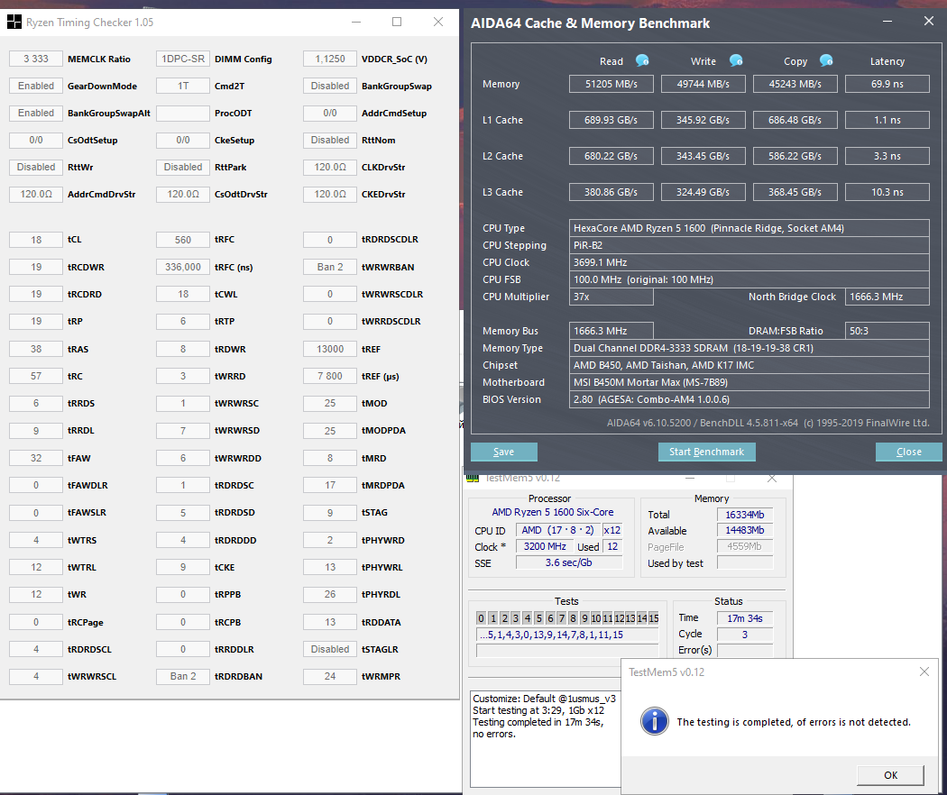Click the empty ProcODT field
This screenshot has width=947, height=795.
[x=183, y=113]
